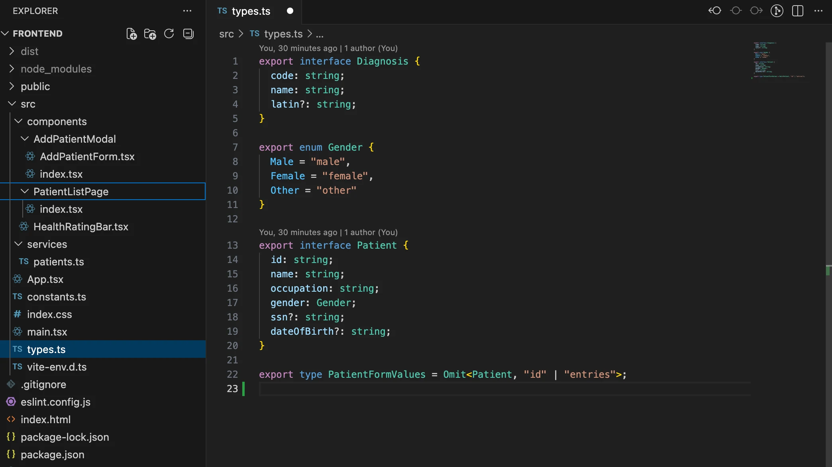
Task: Open index.tsx under PatientListPage
Action: tap(103, 209)
